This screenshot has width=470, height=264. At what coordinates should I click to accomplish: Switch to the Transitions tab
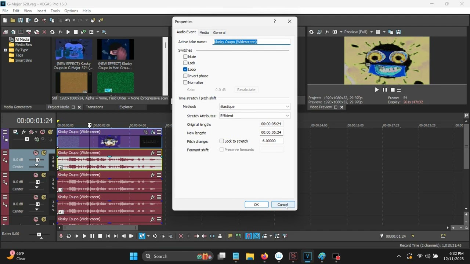point(94,107)
